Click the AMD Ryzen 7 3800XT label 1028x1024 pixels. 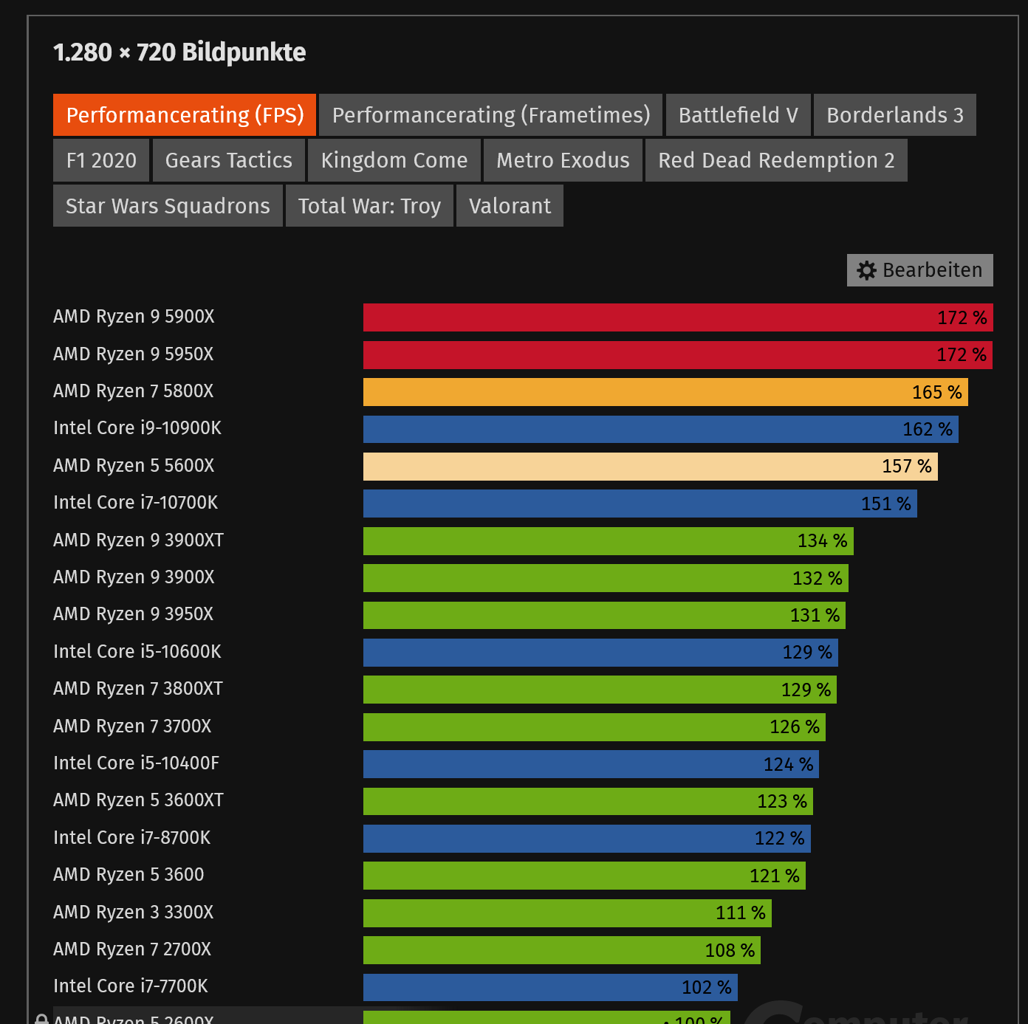point(138,689)
